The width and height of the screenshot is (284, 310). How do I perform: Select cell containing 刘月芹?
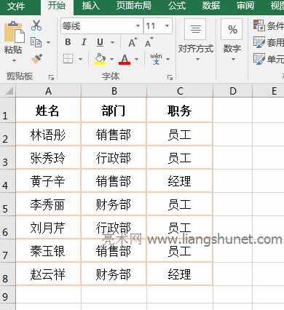pos(48,228)
